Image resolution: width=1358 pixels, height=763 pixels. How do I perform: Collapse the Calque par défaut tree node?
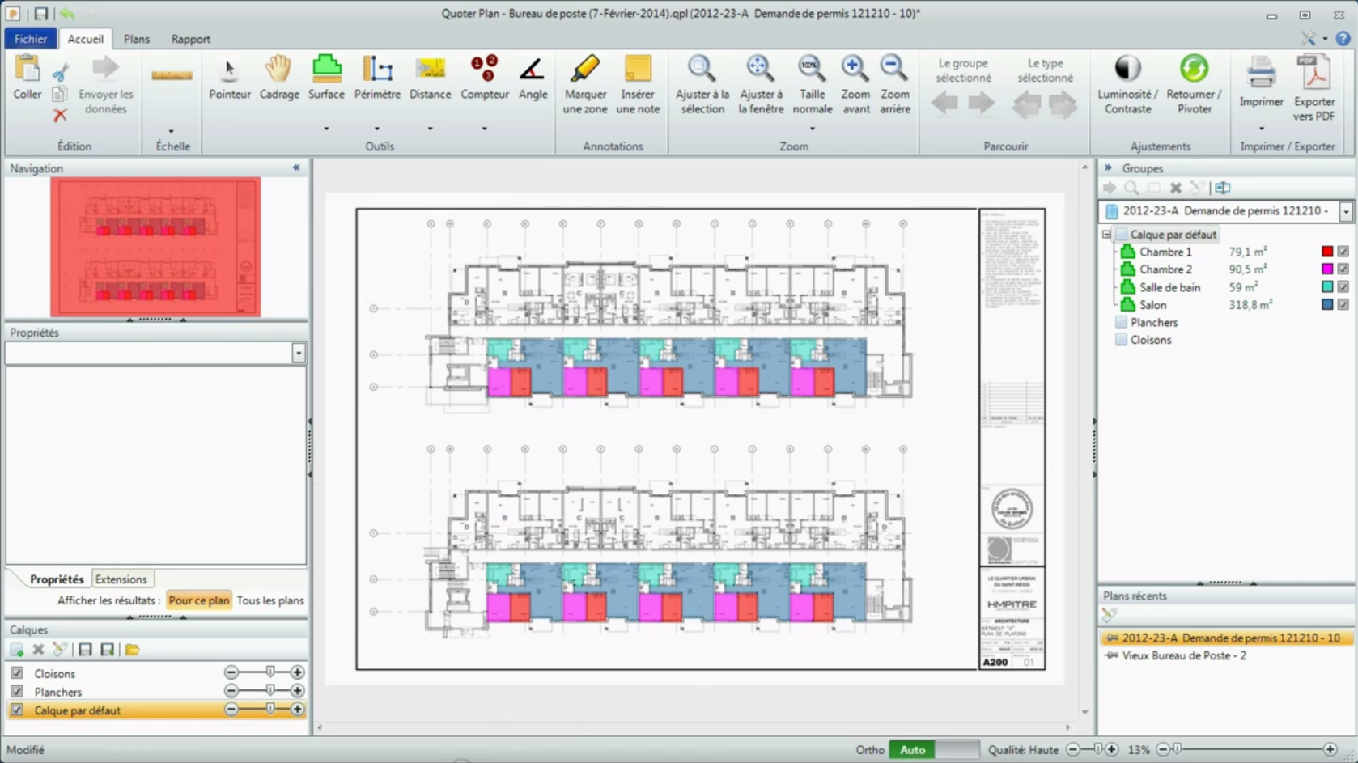[x=1106, y=235]
